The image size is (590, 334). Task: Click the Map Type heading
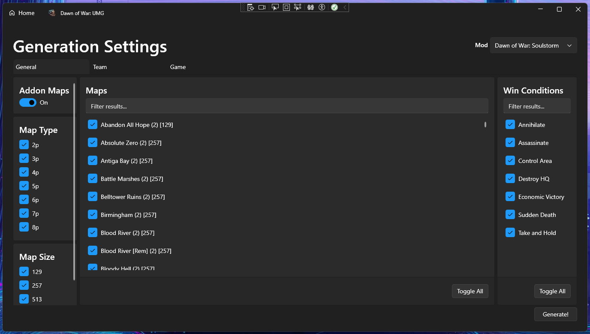click(38, 130)
